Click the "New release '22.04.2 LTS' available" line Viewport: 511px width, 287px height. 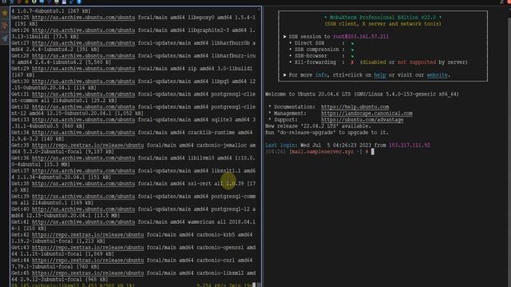tap(318, 126)
